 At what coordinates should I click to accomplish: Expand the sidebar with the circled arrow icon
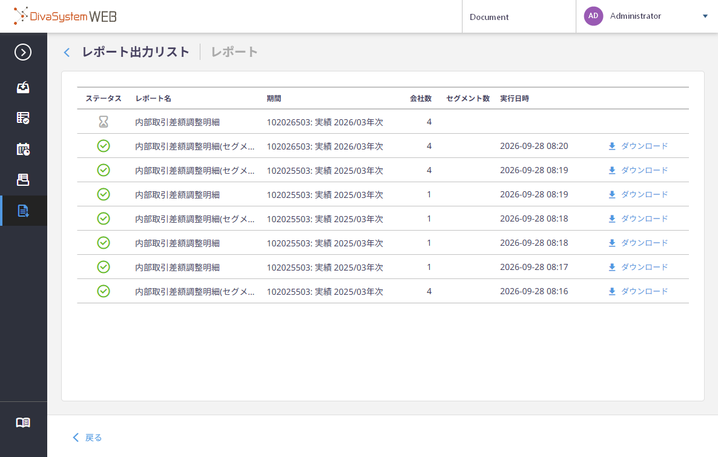[23, 52]
